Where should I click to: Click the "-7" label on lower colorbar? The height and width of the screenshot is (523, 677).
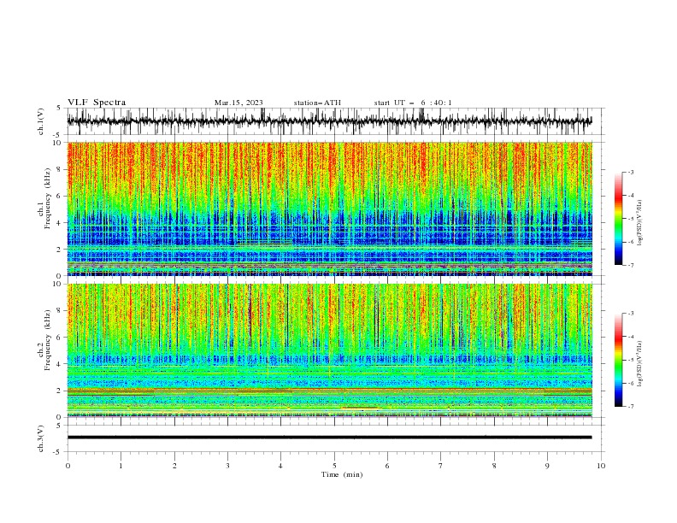click(x=631, y=407)
